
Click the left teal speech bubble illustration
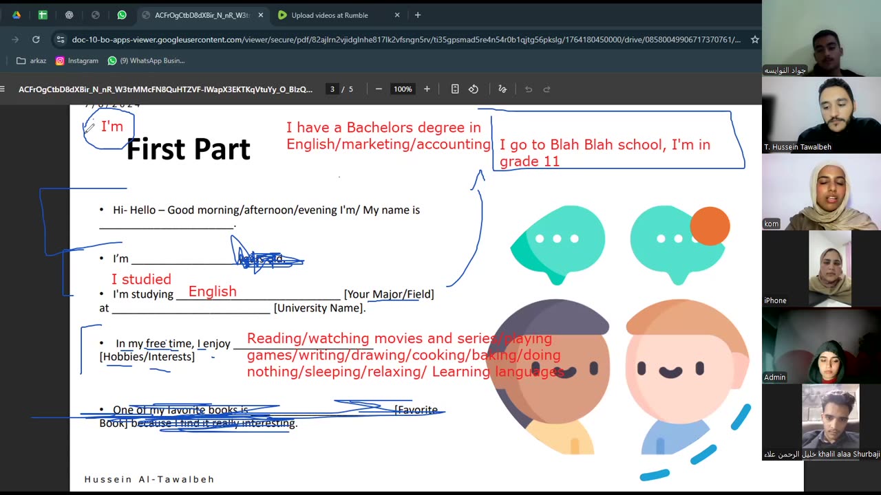pyautogui.click(x=558, y=244)
